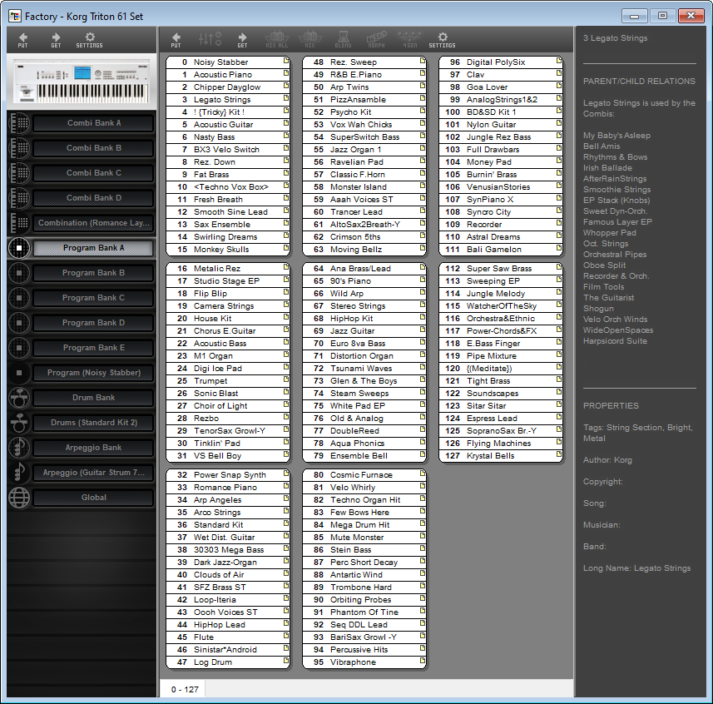
Task: Select program 55 Jazz Organ 1
Action: 364,150
